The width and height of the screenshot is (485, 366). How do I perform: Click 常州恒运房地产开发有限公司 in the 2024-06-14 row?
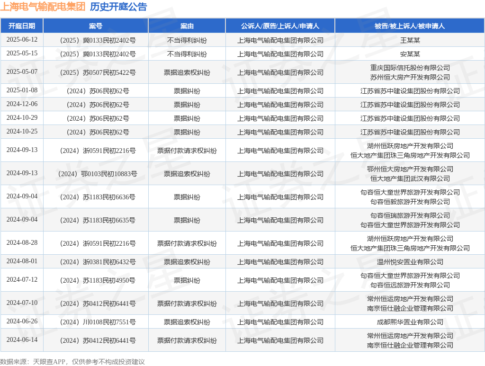(x=410, y=336)
